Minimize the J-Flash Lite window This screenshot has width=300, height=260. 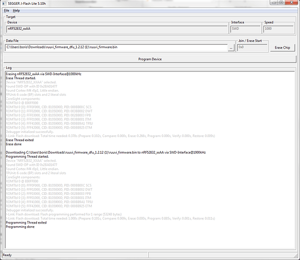(274, 3)
